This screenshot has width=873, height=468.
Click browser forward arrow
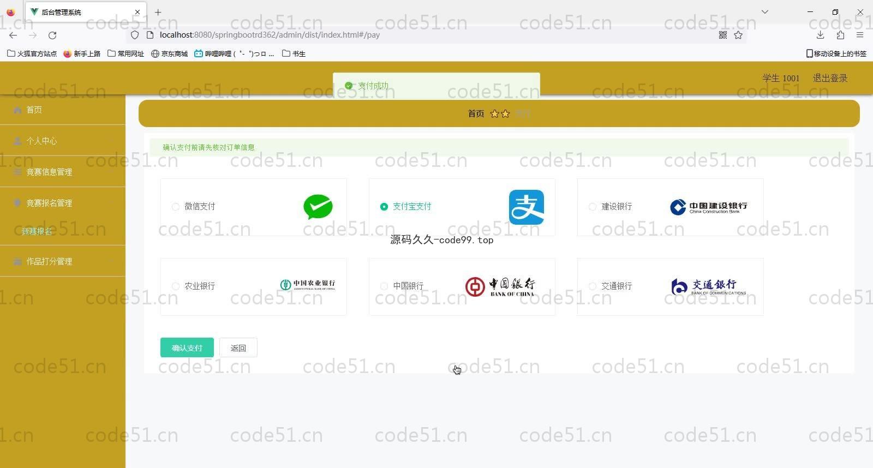33,35
